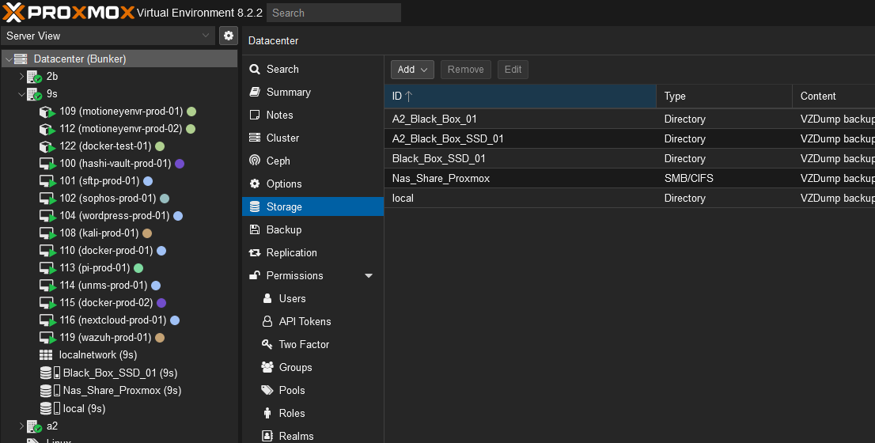
Task: Click the SMB/CIFS type cell
Action: pos(725,179)
